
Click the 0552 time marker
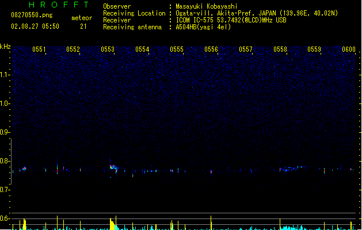pos(73,49)
